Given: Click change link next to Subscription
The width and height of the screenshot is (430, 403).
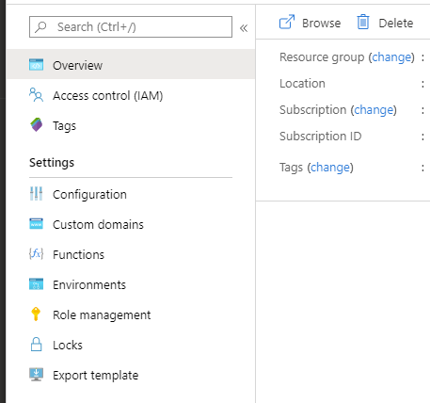Looking at the screenshot, I should click(374, 110).
